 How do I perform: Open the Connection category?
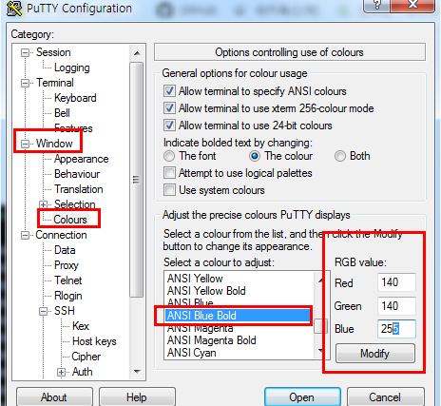61,235
